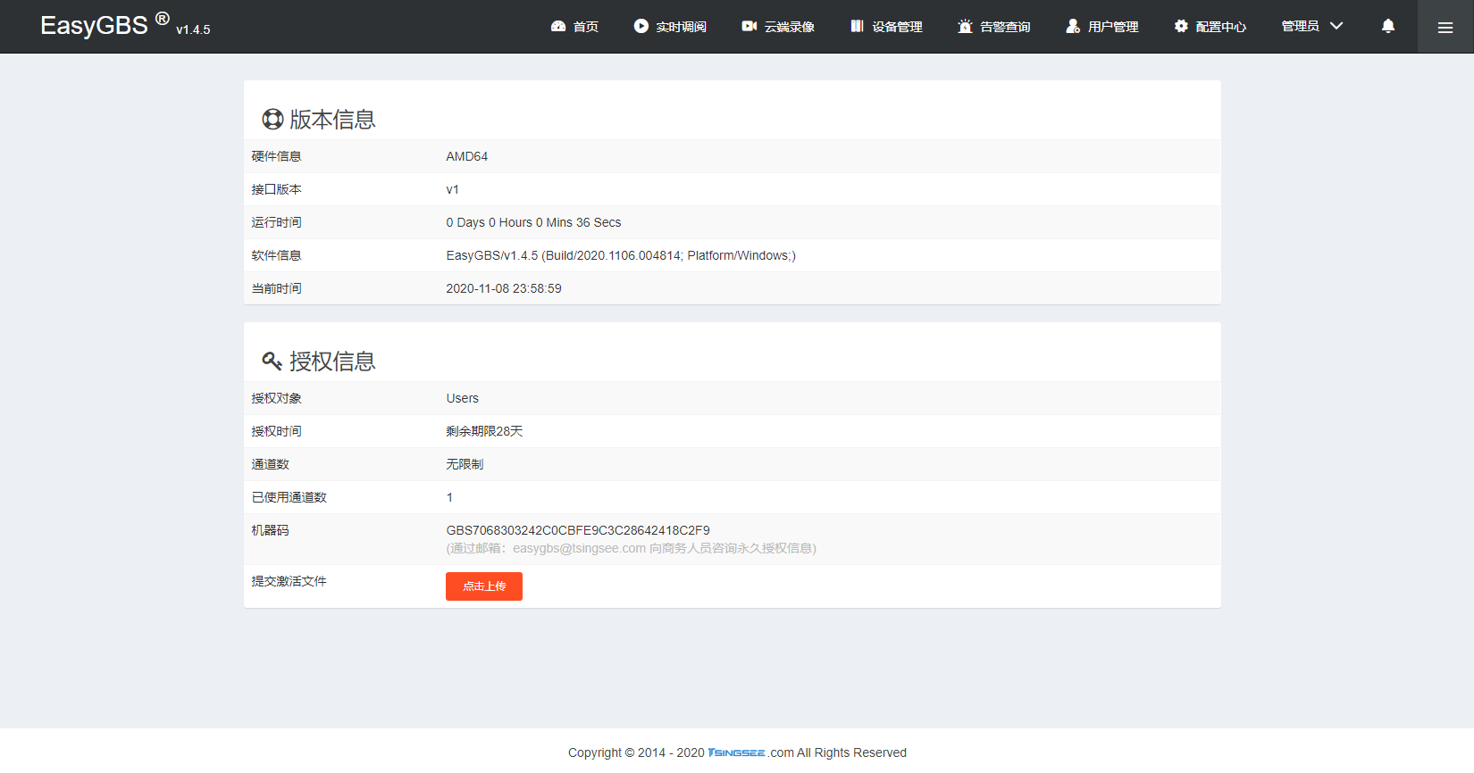Click the Copyright © 2014 - 2020 footer text

pos(636,752)
